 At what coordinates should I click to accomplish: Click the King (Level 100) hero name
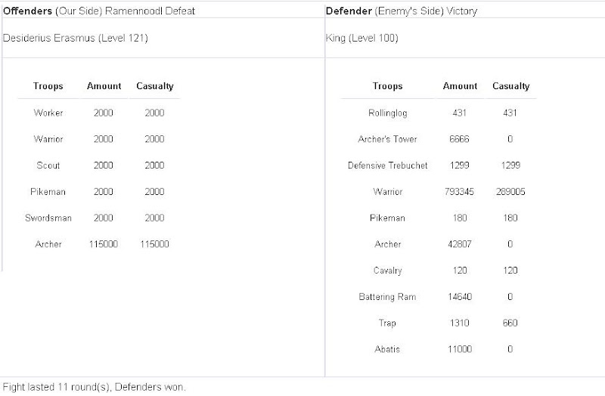pyautogui.click(x=361, y=38)
